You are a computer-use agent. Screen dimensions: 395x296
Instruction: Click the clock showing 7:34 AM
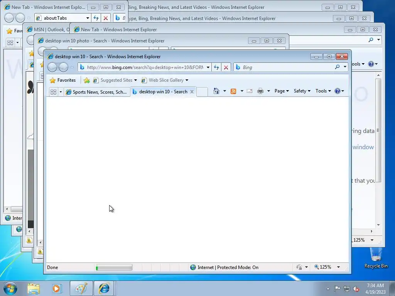click(x=375, y=288)
